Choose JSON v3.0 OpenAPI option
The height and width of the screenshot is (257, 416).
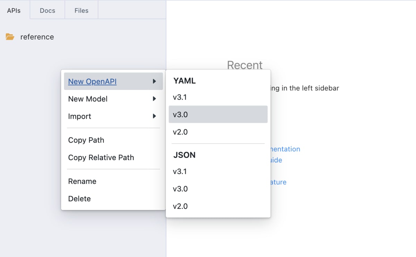point(180,189)
